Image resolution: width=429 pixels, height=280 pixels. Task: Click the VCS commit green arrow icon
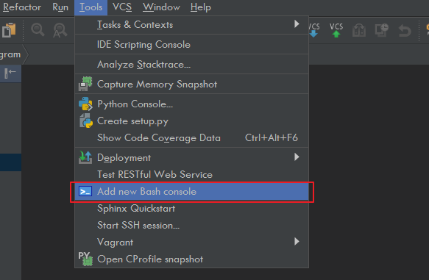pyautogui.click(x=336, y=30)
